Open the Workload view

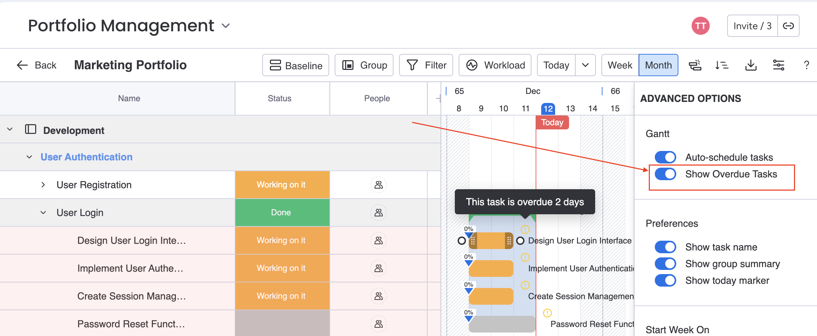pos(495,65)
